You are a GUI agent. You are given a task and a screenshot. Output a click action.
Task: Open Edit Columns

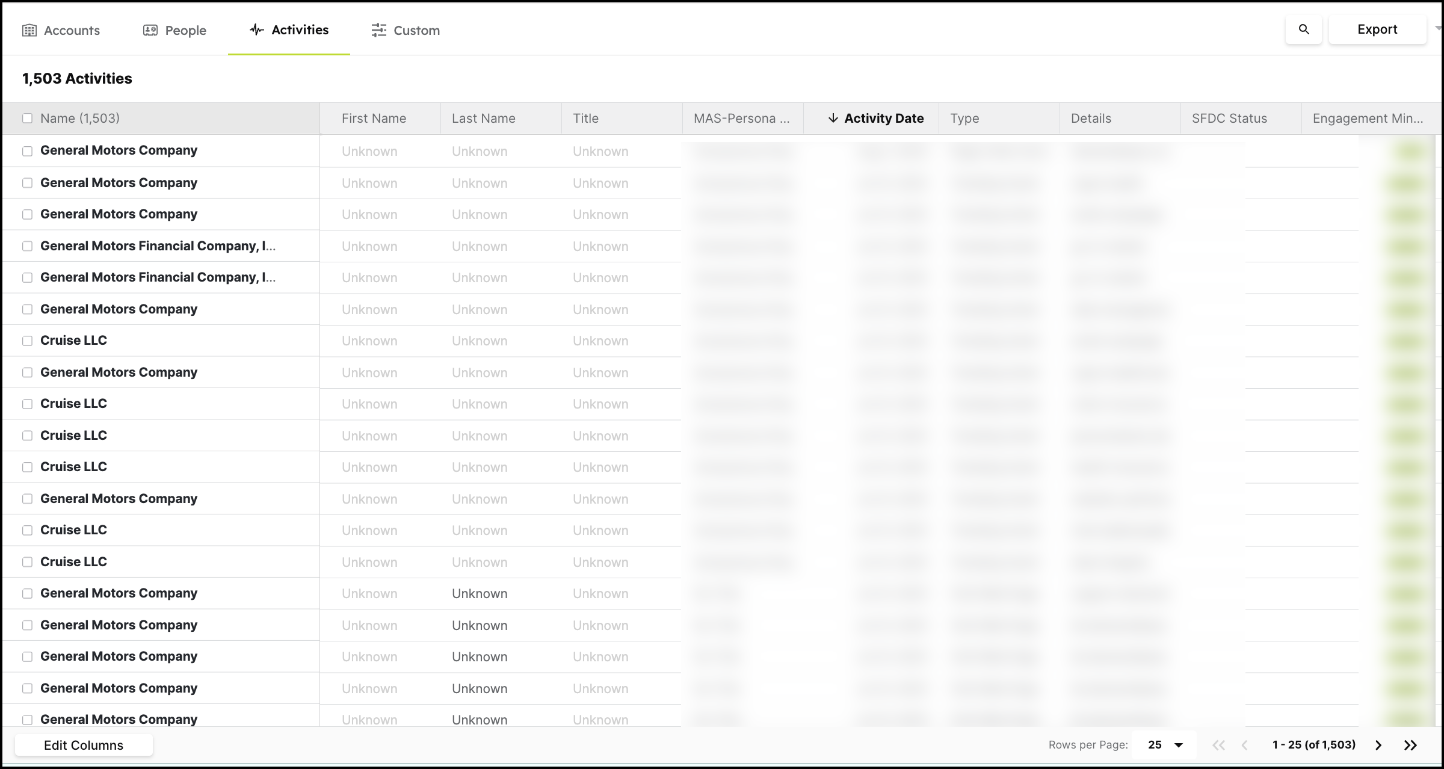(x=84, y=746)
